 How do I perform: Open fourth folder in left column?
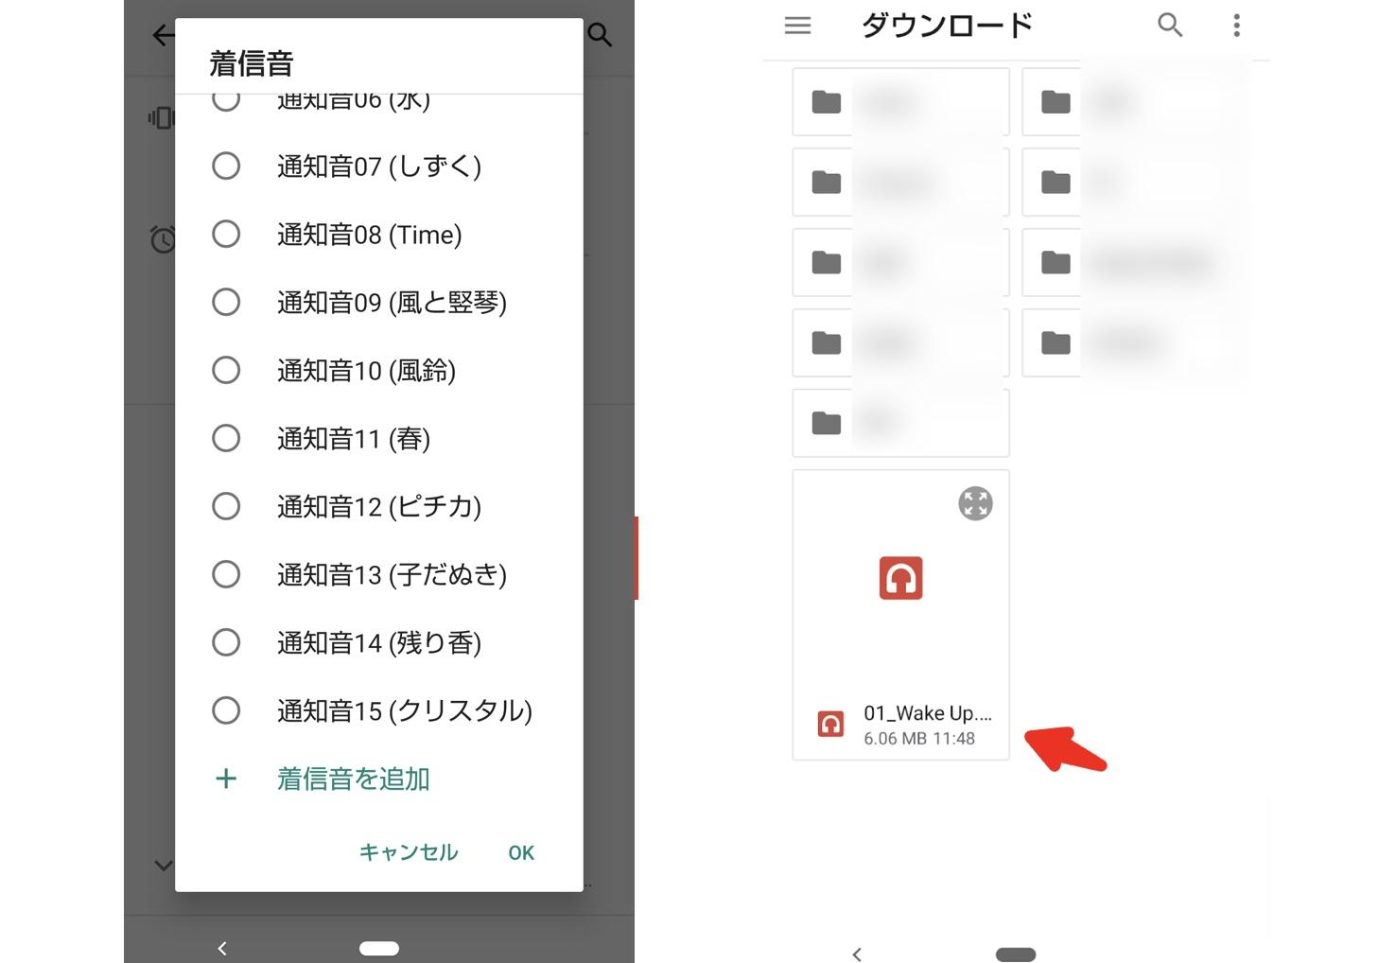(900, 342)
